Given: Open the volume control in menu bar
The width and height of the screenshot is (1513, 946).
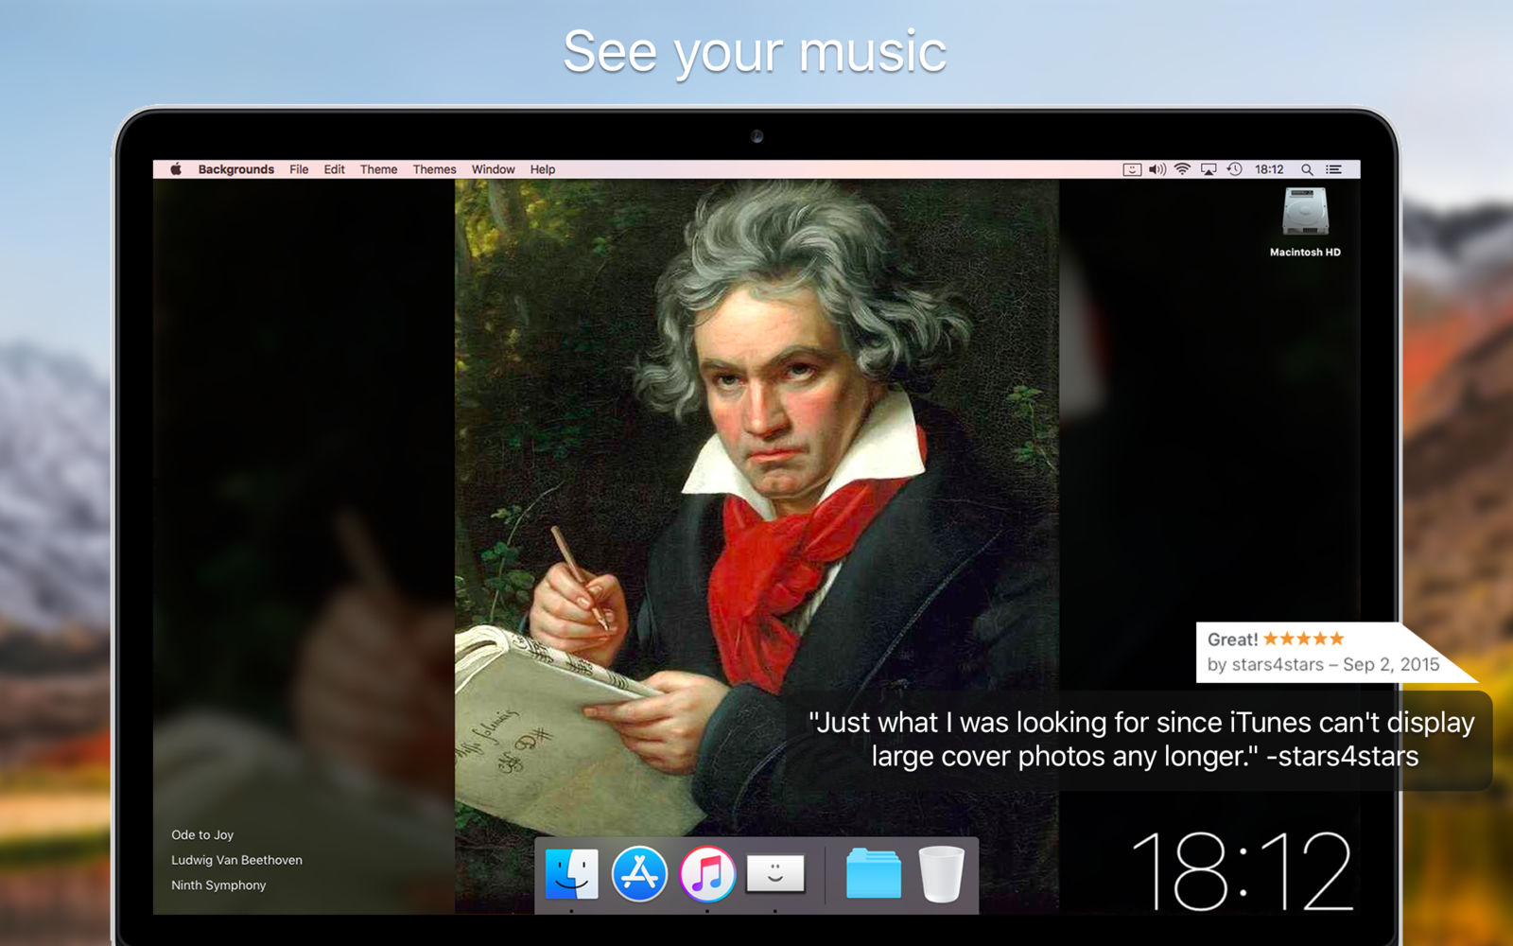Looking at the screenshot, I should click(1157, 169).
